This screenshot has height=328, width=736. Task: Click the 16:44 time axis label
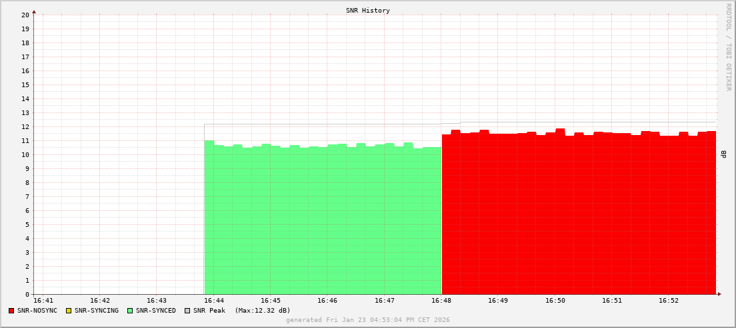click(213, 301)
